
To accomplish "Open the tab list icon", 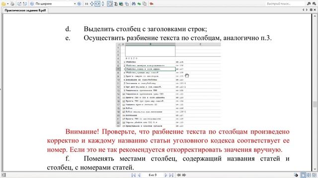I will [311, 10].
